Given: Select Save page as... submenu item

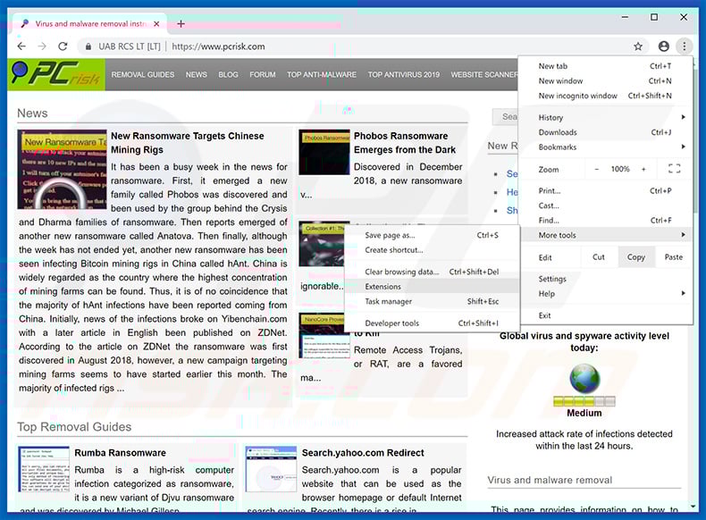Looking at the screenshot, I should 432,236.
